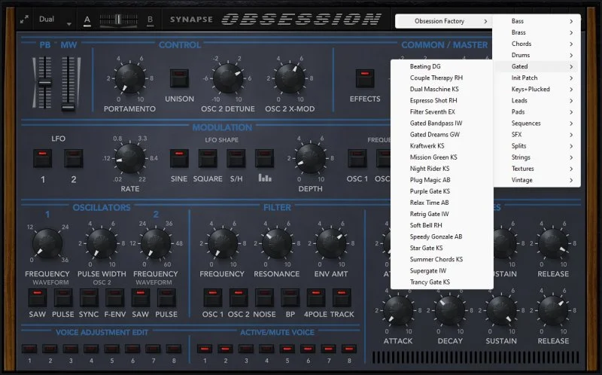Click oscillator 2 Frequency knob
The image size is (602, 375).
pos(156,243)
